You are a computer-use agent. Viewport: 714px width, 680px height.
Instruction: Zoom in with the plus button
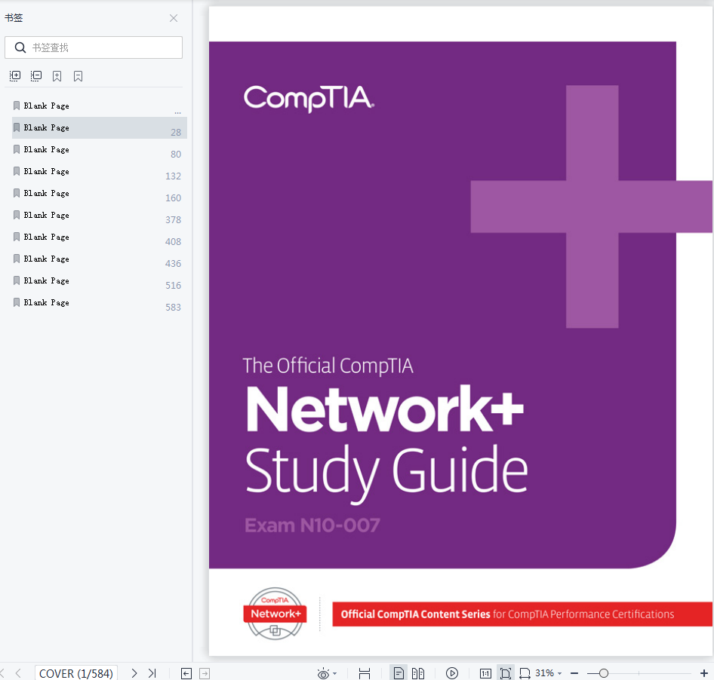tap(704, 673)
